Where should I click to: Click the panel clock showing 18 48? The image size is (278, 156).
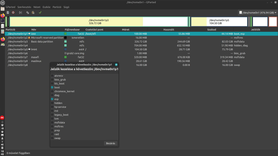point(2,153)
